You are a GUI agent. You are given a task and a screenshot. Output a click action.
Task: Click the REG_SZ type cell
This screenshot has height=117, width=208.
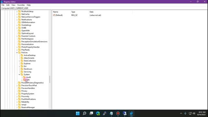74,15
